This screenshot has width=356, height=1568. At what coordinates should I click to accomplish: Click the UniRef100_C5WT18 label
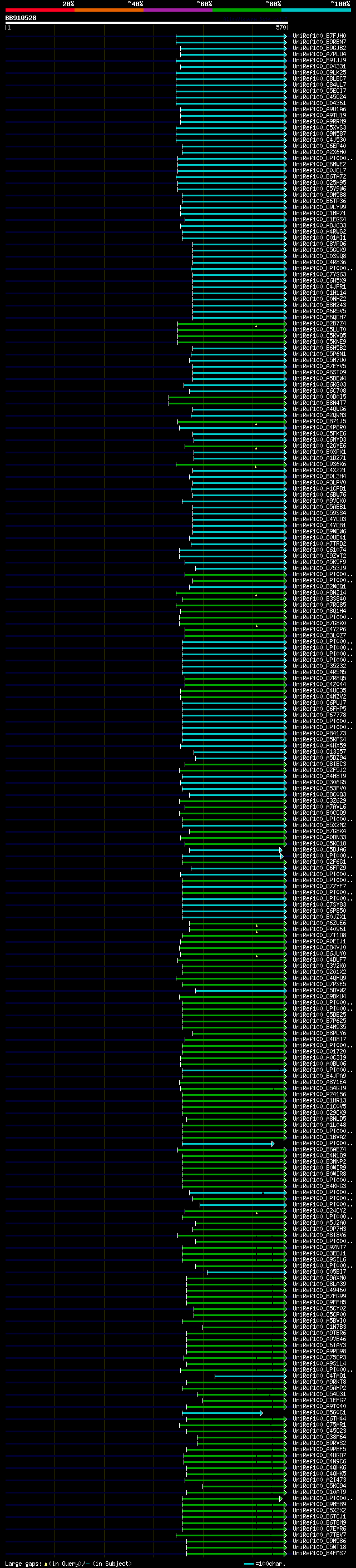[x=319, y=1547]
